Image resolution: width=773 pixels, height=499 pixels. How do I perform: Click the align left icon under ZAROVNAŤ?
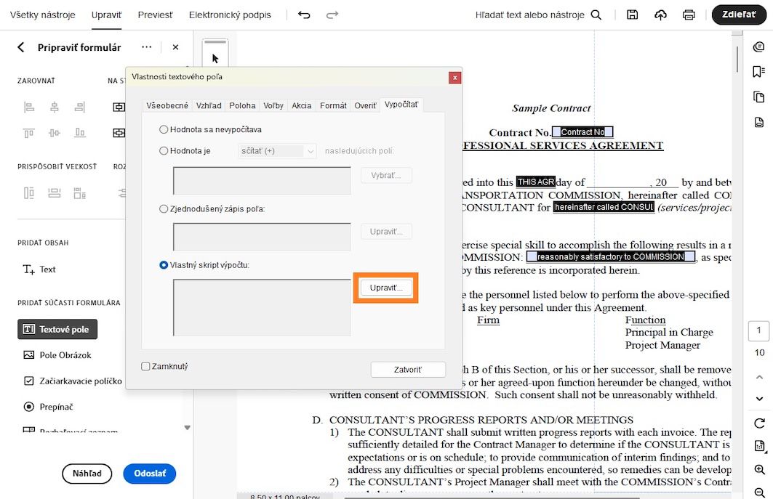click(x=29, y=105)
